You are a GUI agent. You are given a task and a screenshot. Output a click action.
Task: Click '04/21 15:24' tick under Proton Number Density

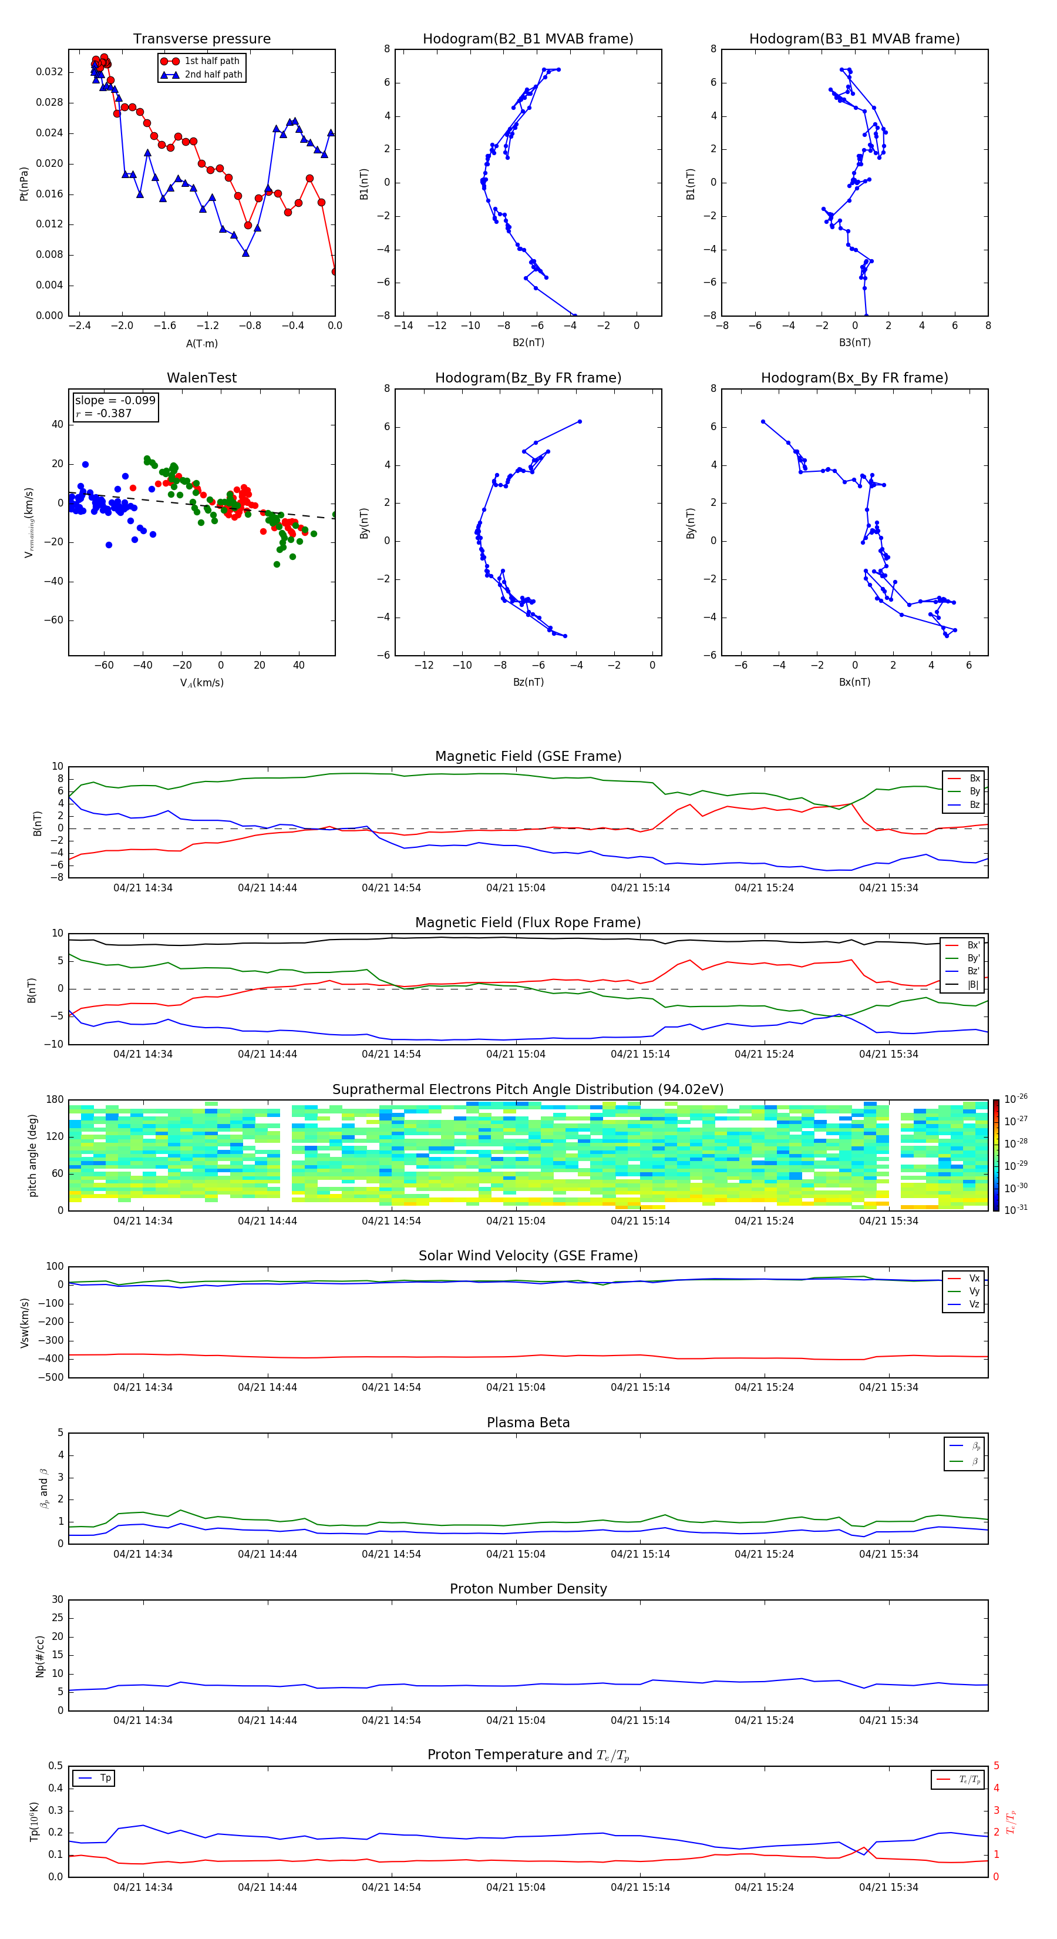tap(763, 1720)
